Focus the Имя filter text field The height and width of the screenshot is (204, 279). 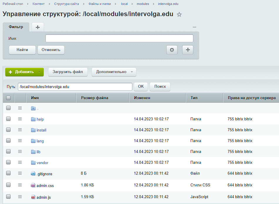tap(119, 38)
